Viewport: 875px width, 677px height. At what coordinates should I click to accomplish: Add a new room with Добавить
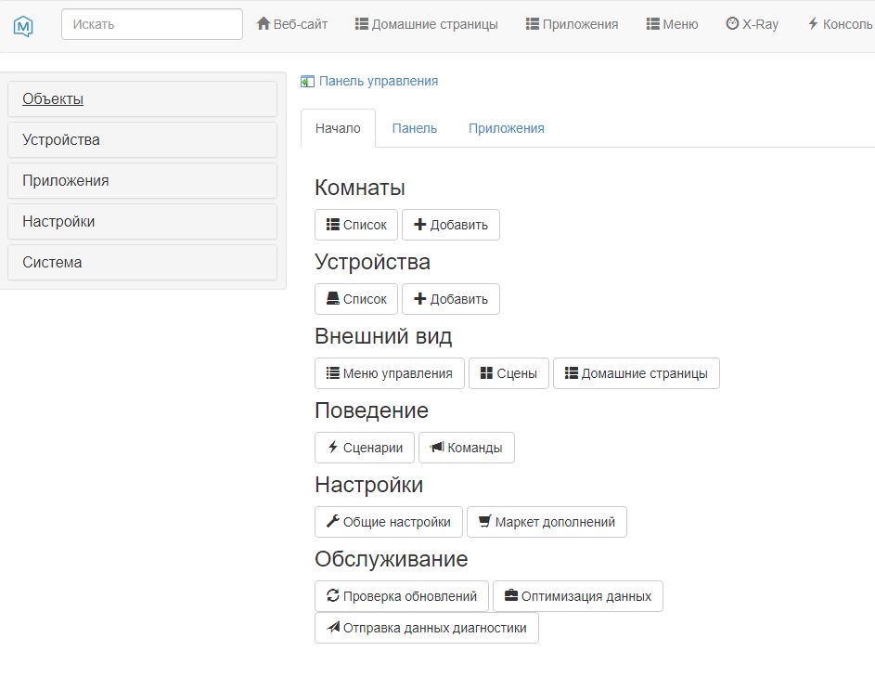[x=451, y=224]
